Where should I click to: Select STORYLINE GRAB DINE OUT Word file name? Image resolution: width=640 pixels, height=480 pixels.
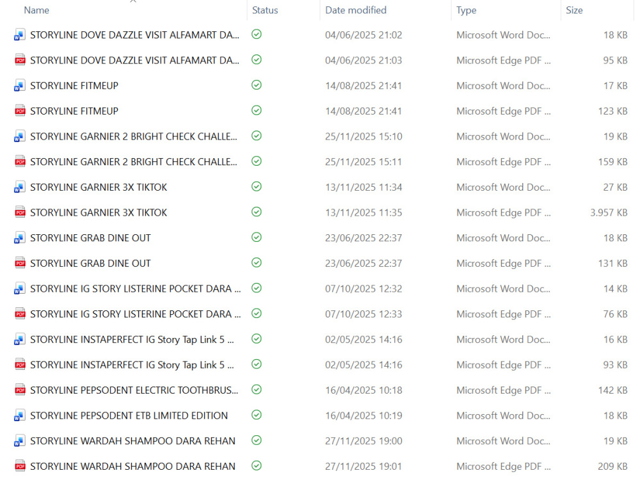90,238
